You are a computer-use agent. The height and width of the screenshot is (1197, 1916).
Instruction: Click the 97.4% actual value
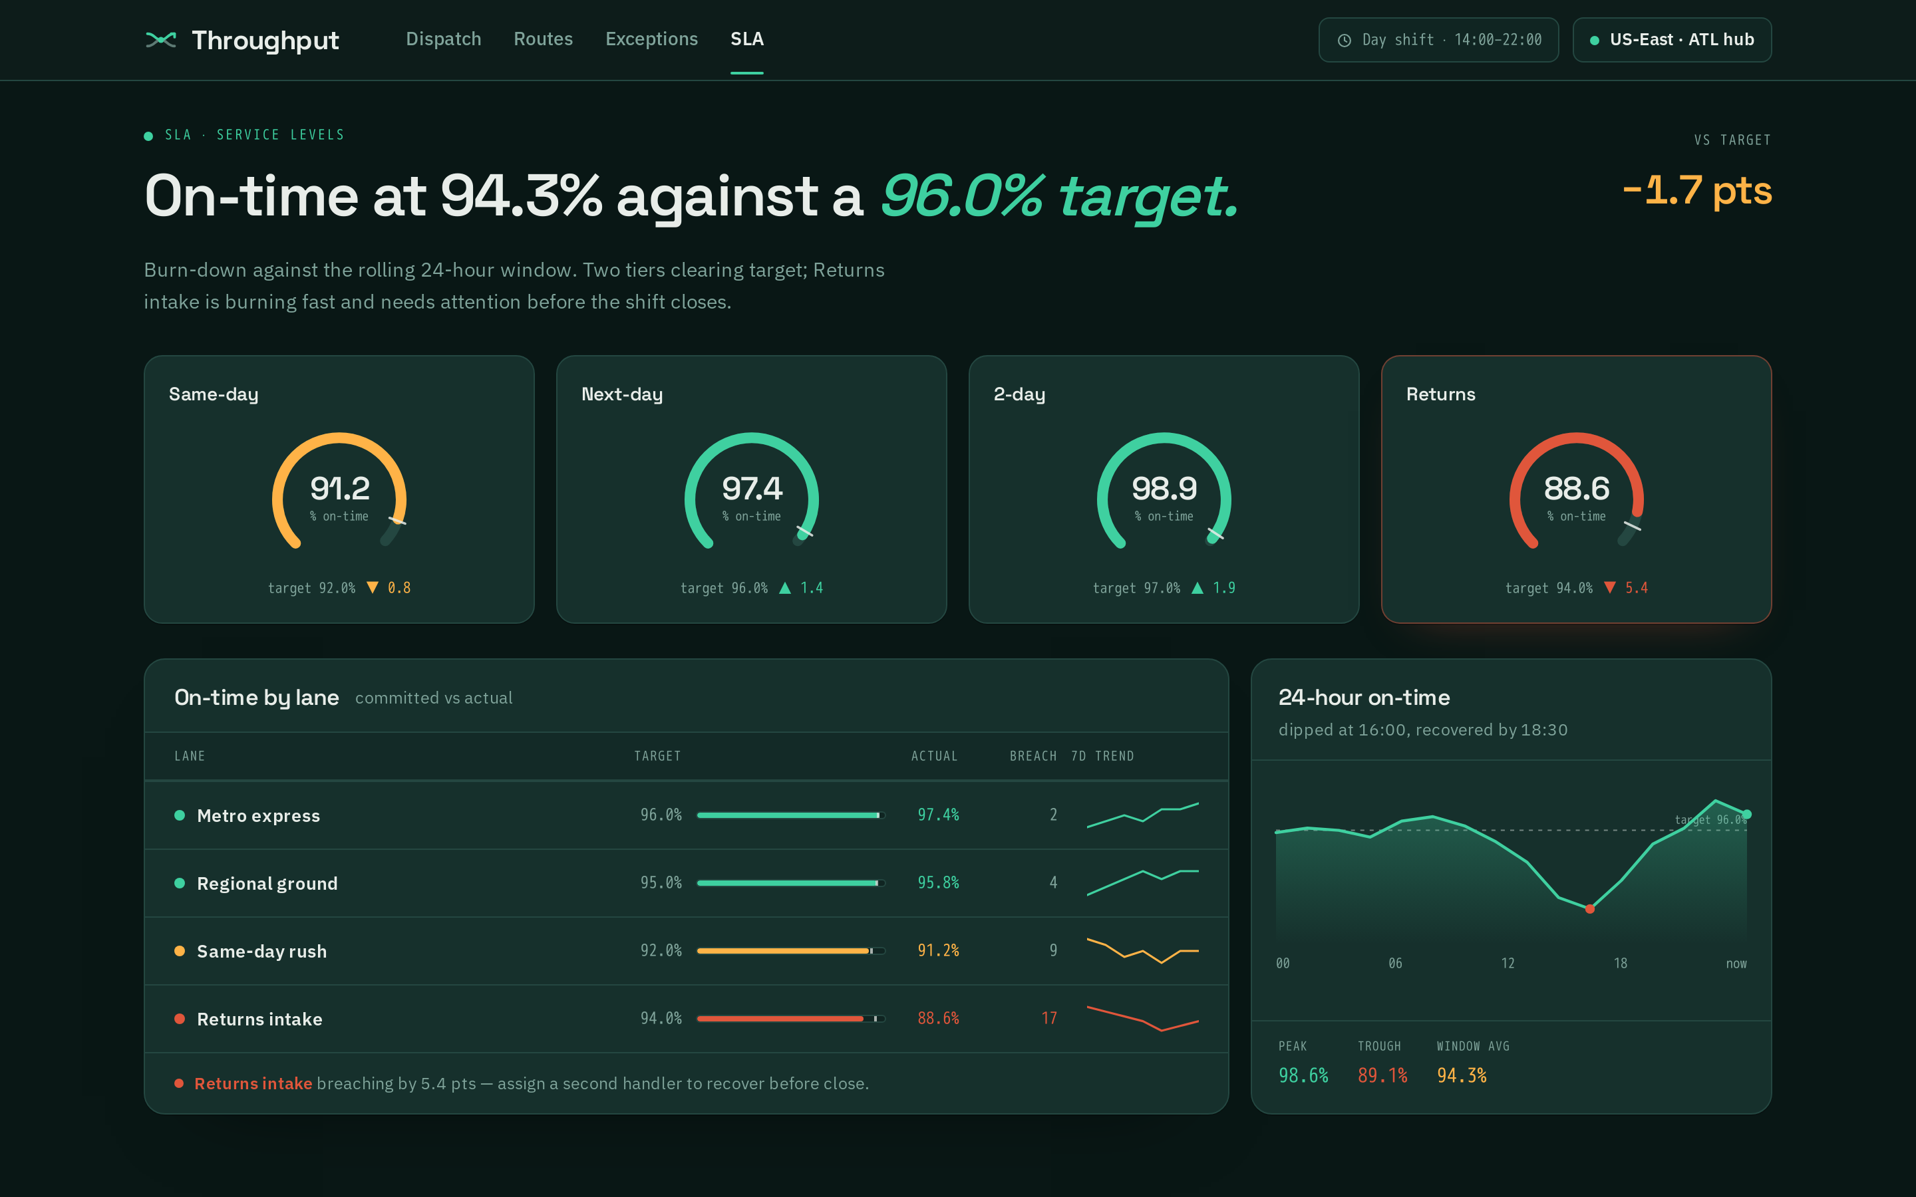click(x=938, y=815)
